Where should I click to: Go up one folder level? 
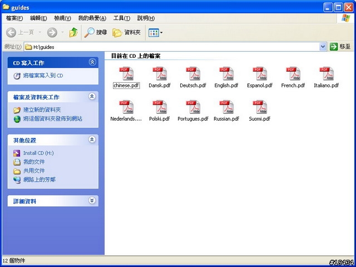(73, 32)
